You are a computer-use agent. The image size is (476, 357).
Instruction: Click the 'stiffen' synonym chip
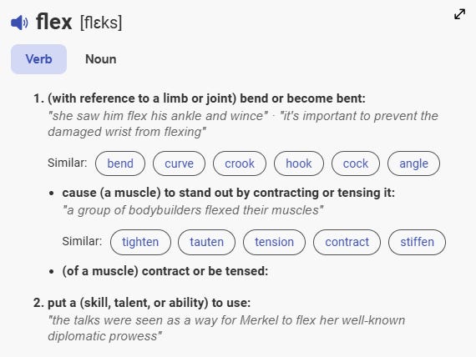[417, 242]
